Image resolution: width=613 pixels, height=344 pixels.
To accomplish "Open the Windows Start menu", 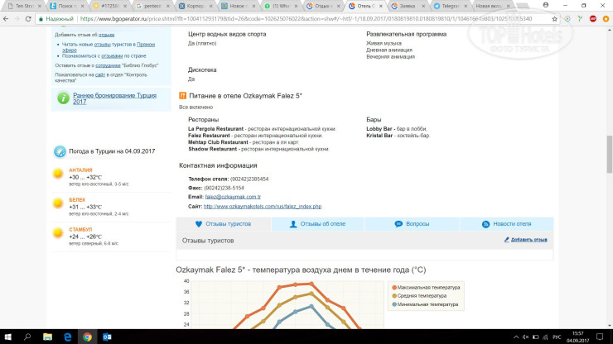I will click(8, 337).
